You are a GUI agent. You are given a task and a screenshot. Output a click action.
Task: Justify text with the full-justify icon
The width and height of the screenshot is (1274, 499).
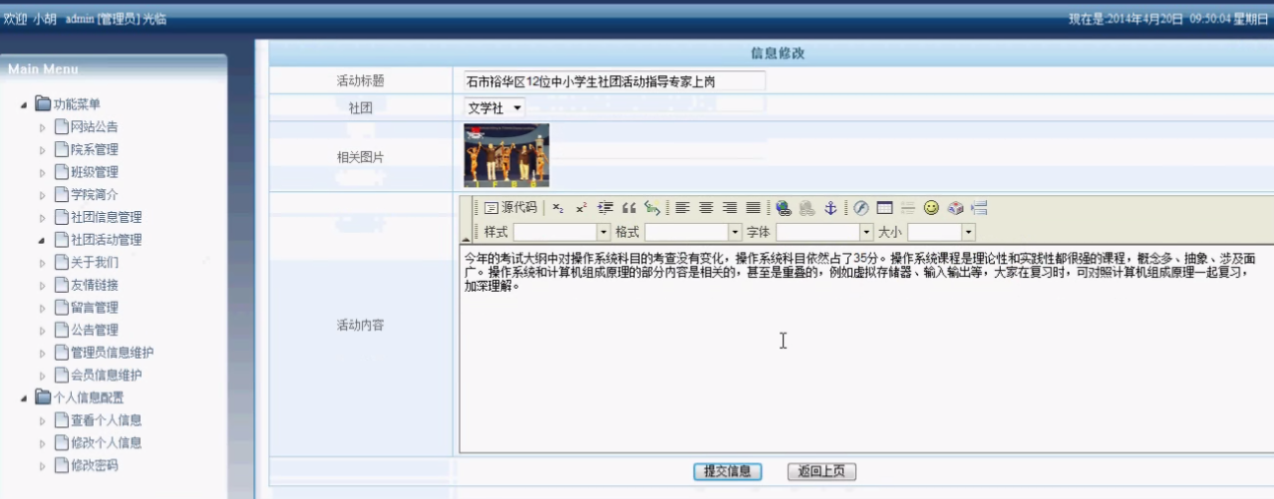tap(753, 208)
